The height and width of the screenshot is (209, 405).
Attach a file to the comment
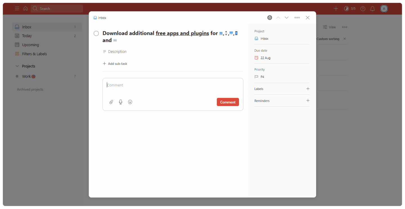[111, 102]
